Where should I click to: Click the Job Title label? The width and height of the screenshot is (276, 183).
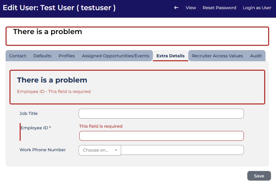pyautogui.click(x=28, y=114)
